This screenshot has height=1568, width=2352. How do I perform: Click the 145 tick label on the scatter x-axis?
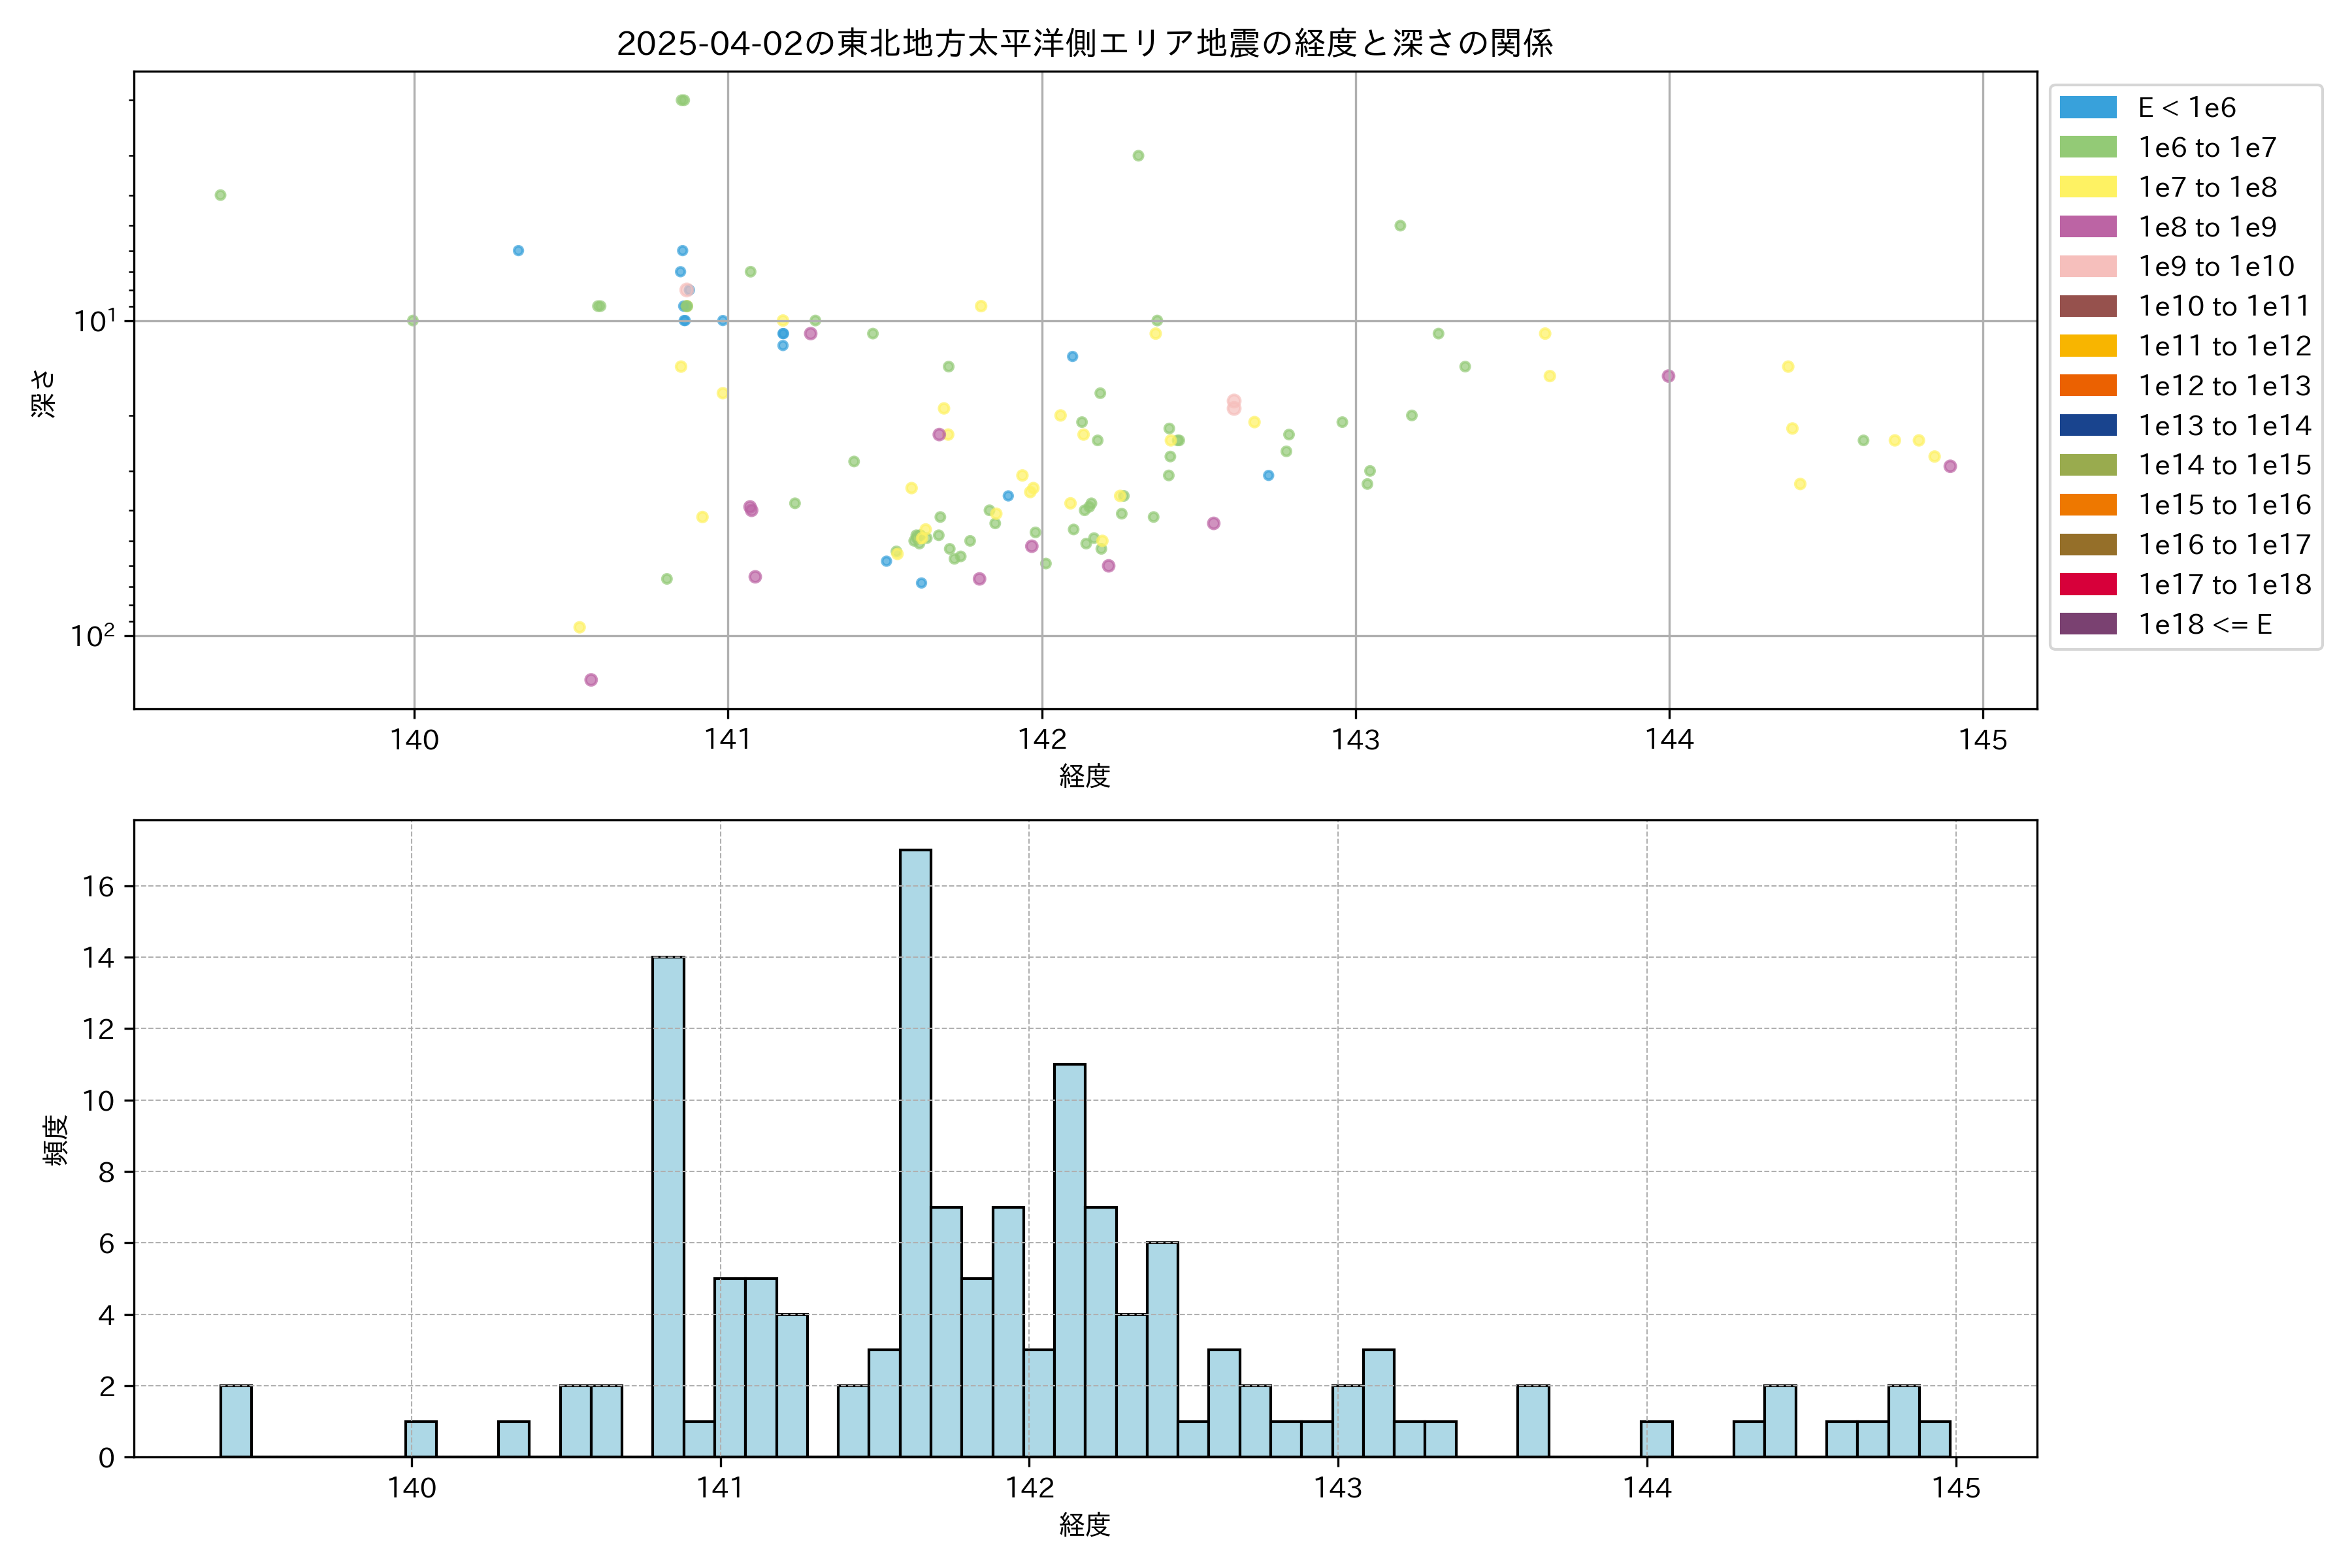tap(1982, 740)
